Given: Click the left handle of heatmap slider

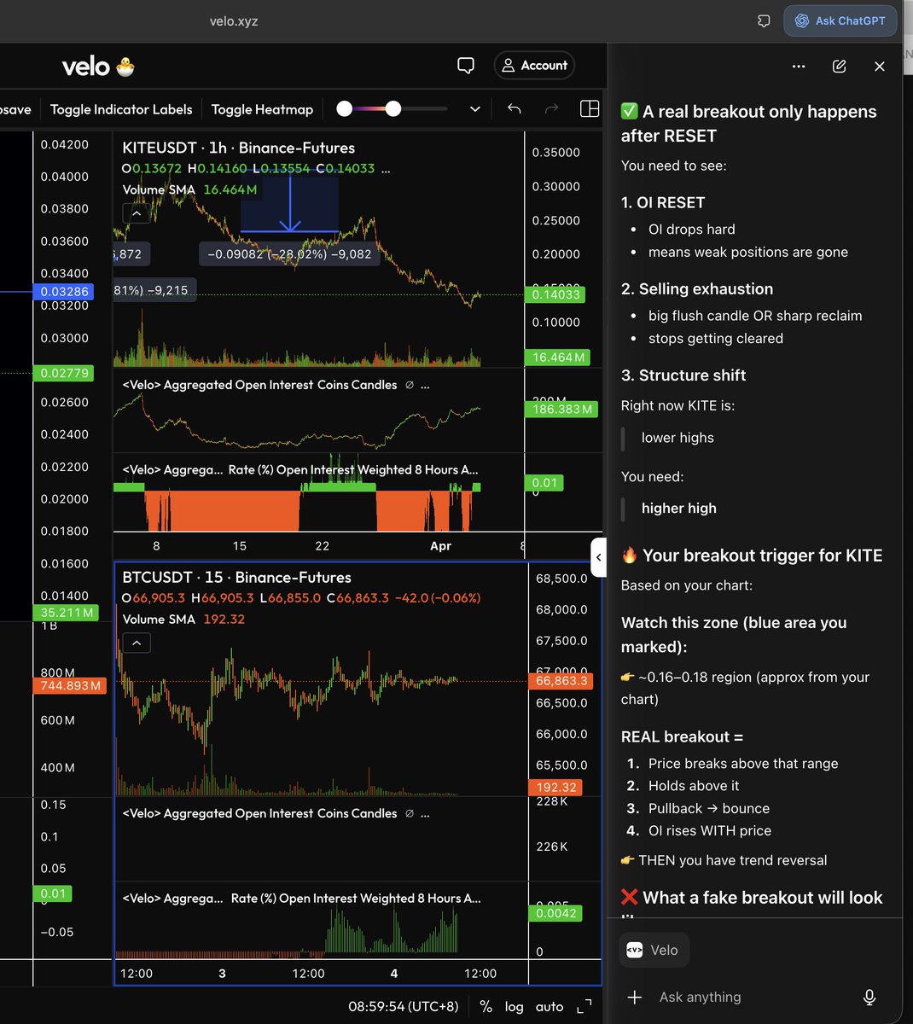Looking at the screenshot, I should point(345,108).
